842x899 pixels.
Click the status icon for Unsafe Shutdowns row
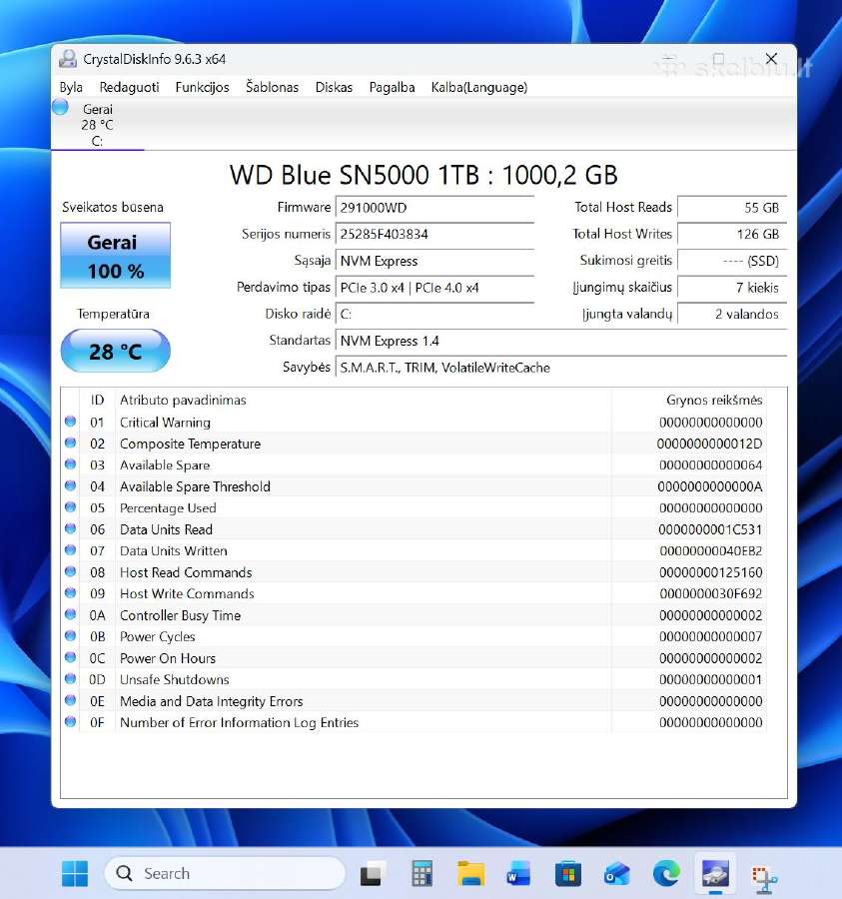(71, 679)
